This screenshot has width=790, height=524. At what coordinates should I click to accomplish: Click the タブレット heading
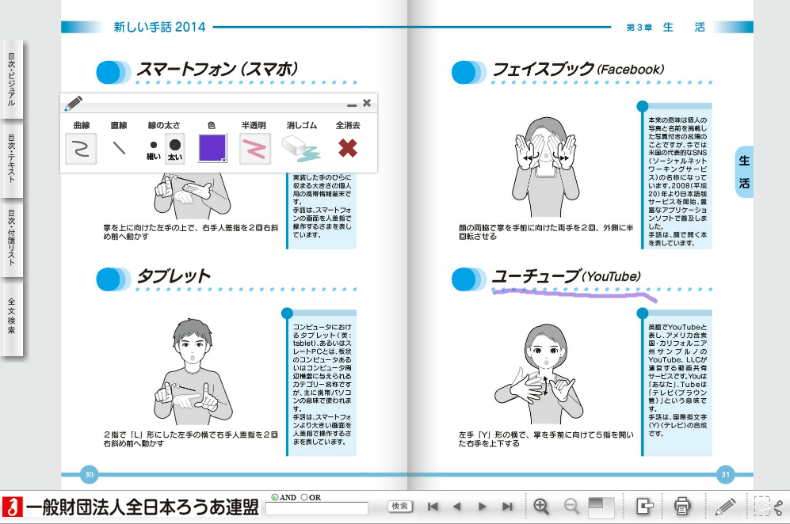(x=174, y=275)
